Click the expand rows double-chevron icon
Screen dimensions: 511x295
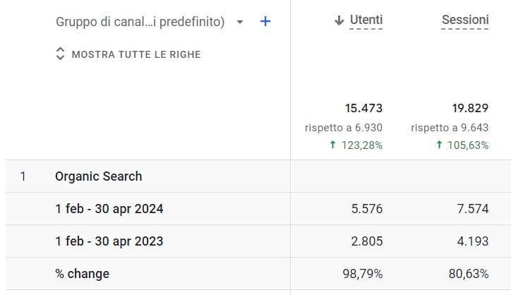click(x=60, y=54)
